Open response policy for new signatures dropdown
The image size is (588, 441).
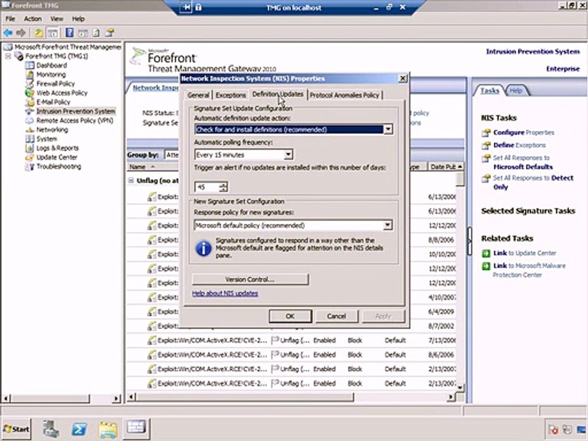pos(388,225)
